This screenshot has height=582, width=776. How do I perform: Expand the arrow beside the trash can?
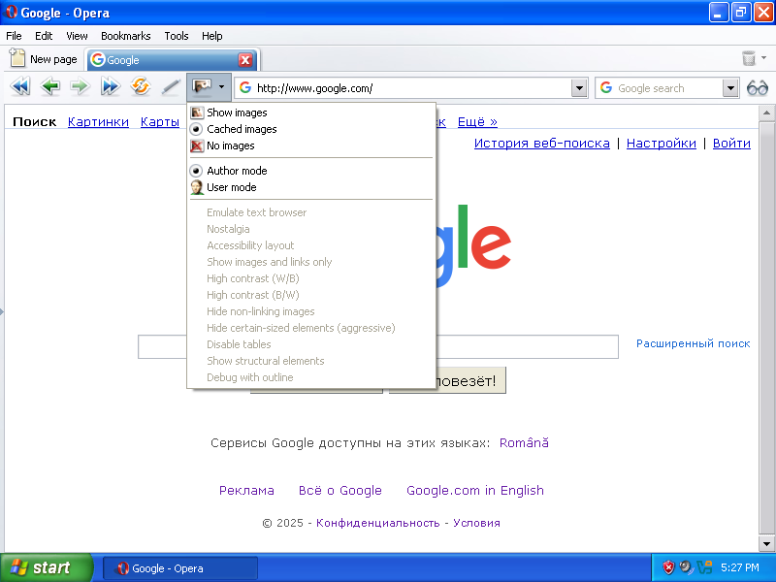pos(763,58)
